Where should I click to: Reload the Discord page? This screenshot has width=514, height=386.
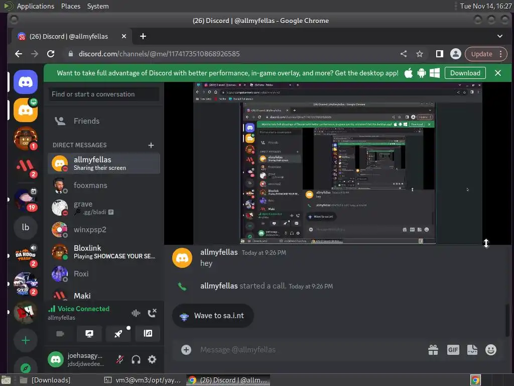[51, 54]
